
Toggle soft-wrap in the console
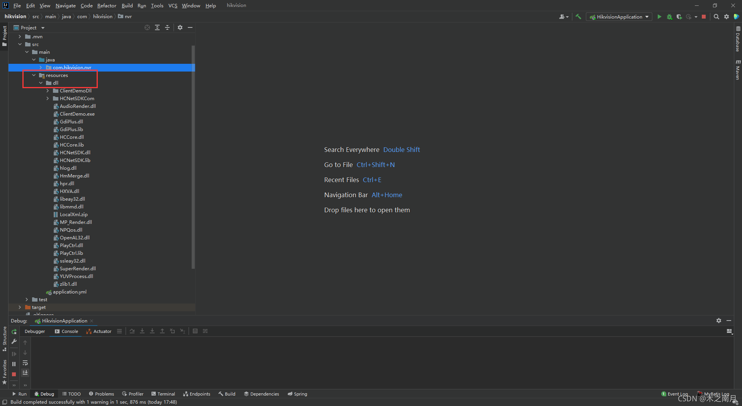pyautogui.click(x=25, y=363)
